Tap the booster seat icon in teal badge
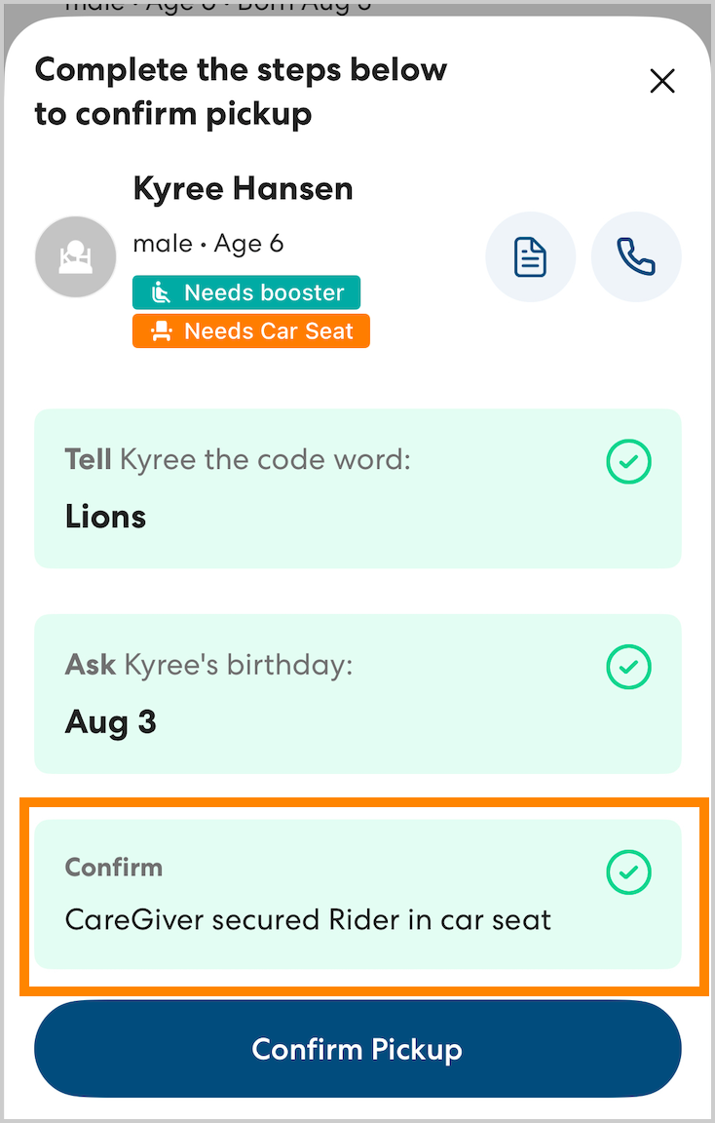 pyautogui.click(x=161, y=292)
